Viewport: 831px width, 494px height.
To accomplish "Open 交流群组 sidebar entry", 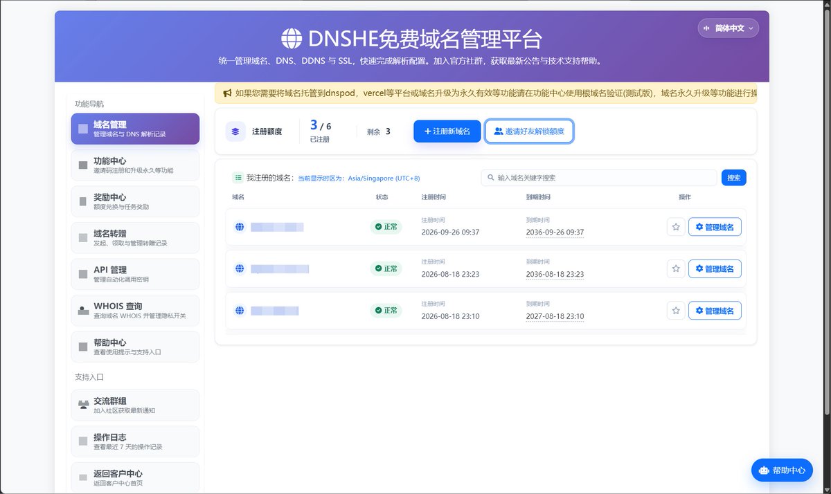I will click(x=135, y=405).
